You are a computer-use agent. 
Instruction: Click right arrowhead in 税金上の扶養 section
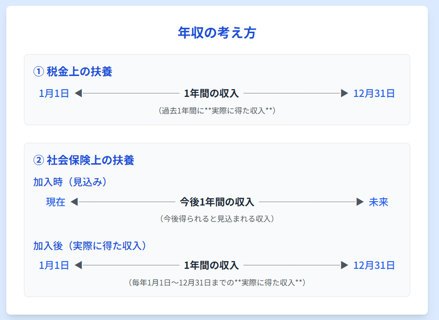coord(344,93)
